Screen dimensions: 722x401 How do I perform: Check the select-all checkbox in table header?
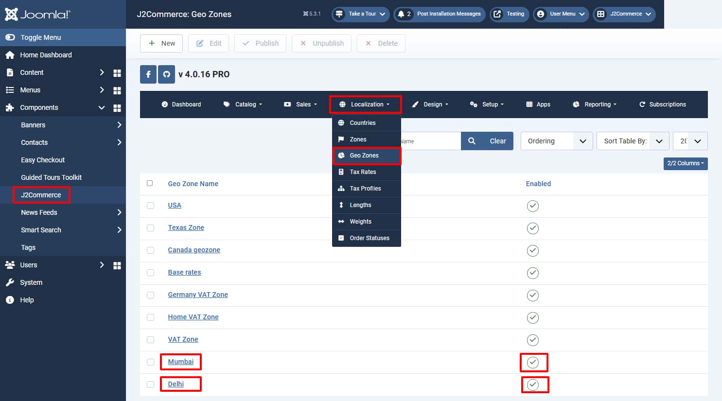(x=150, y=183)
